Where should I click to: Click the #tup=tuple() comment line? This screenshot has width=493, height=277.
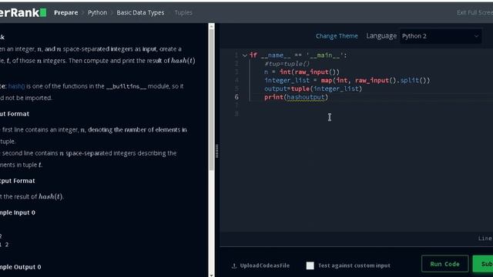click(x=287, y=64)
